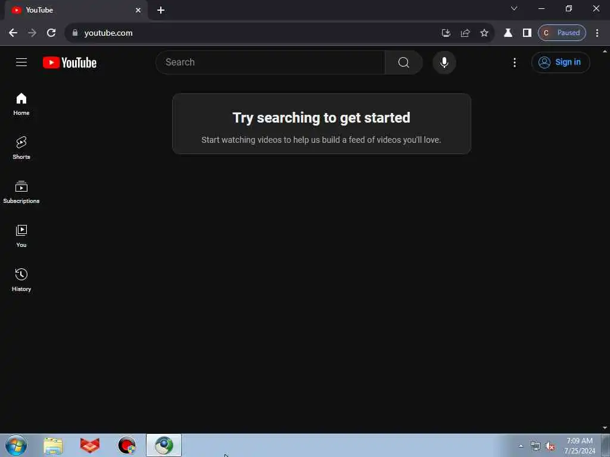This screenshot has width=610, height=457.
Task: Click the muted volume tray icon
Action: click(550, 446)
